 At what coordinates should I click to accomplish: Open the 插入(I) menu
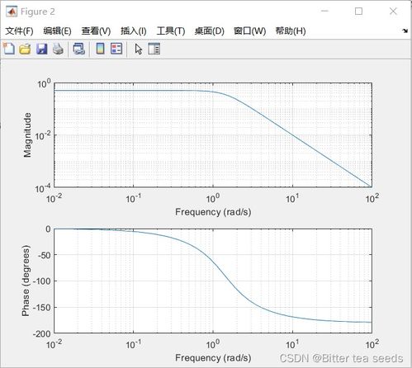click(134, 31)
